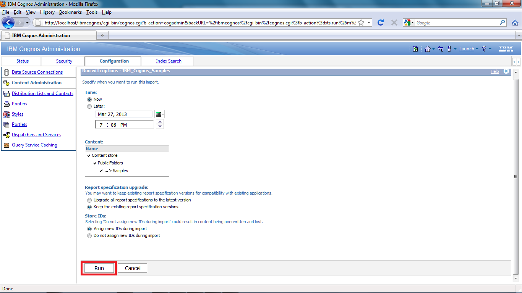Choose Keep the existing report specification versions
Screen dimensions: 522x293
click(89, 207)
